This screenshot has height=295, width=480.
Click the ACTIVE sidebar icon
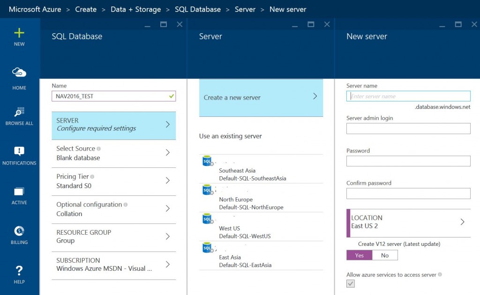click(x=19, y=192)
